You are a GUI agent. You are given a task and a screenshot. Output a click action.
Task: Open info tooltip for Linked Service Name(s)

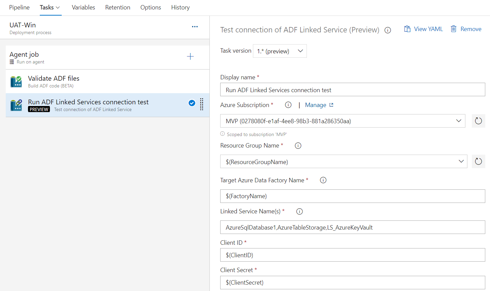pyautogui.click(x=299, y=211)
